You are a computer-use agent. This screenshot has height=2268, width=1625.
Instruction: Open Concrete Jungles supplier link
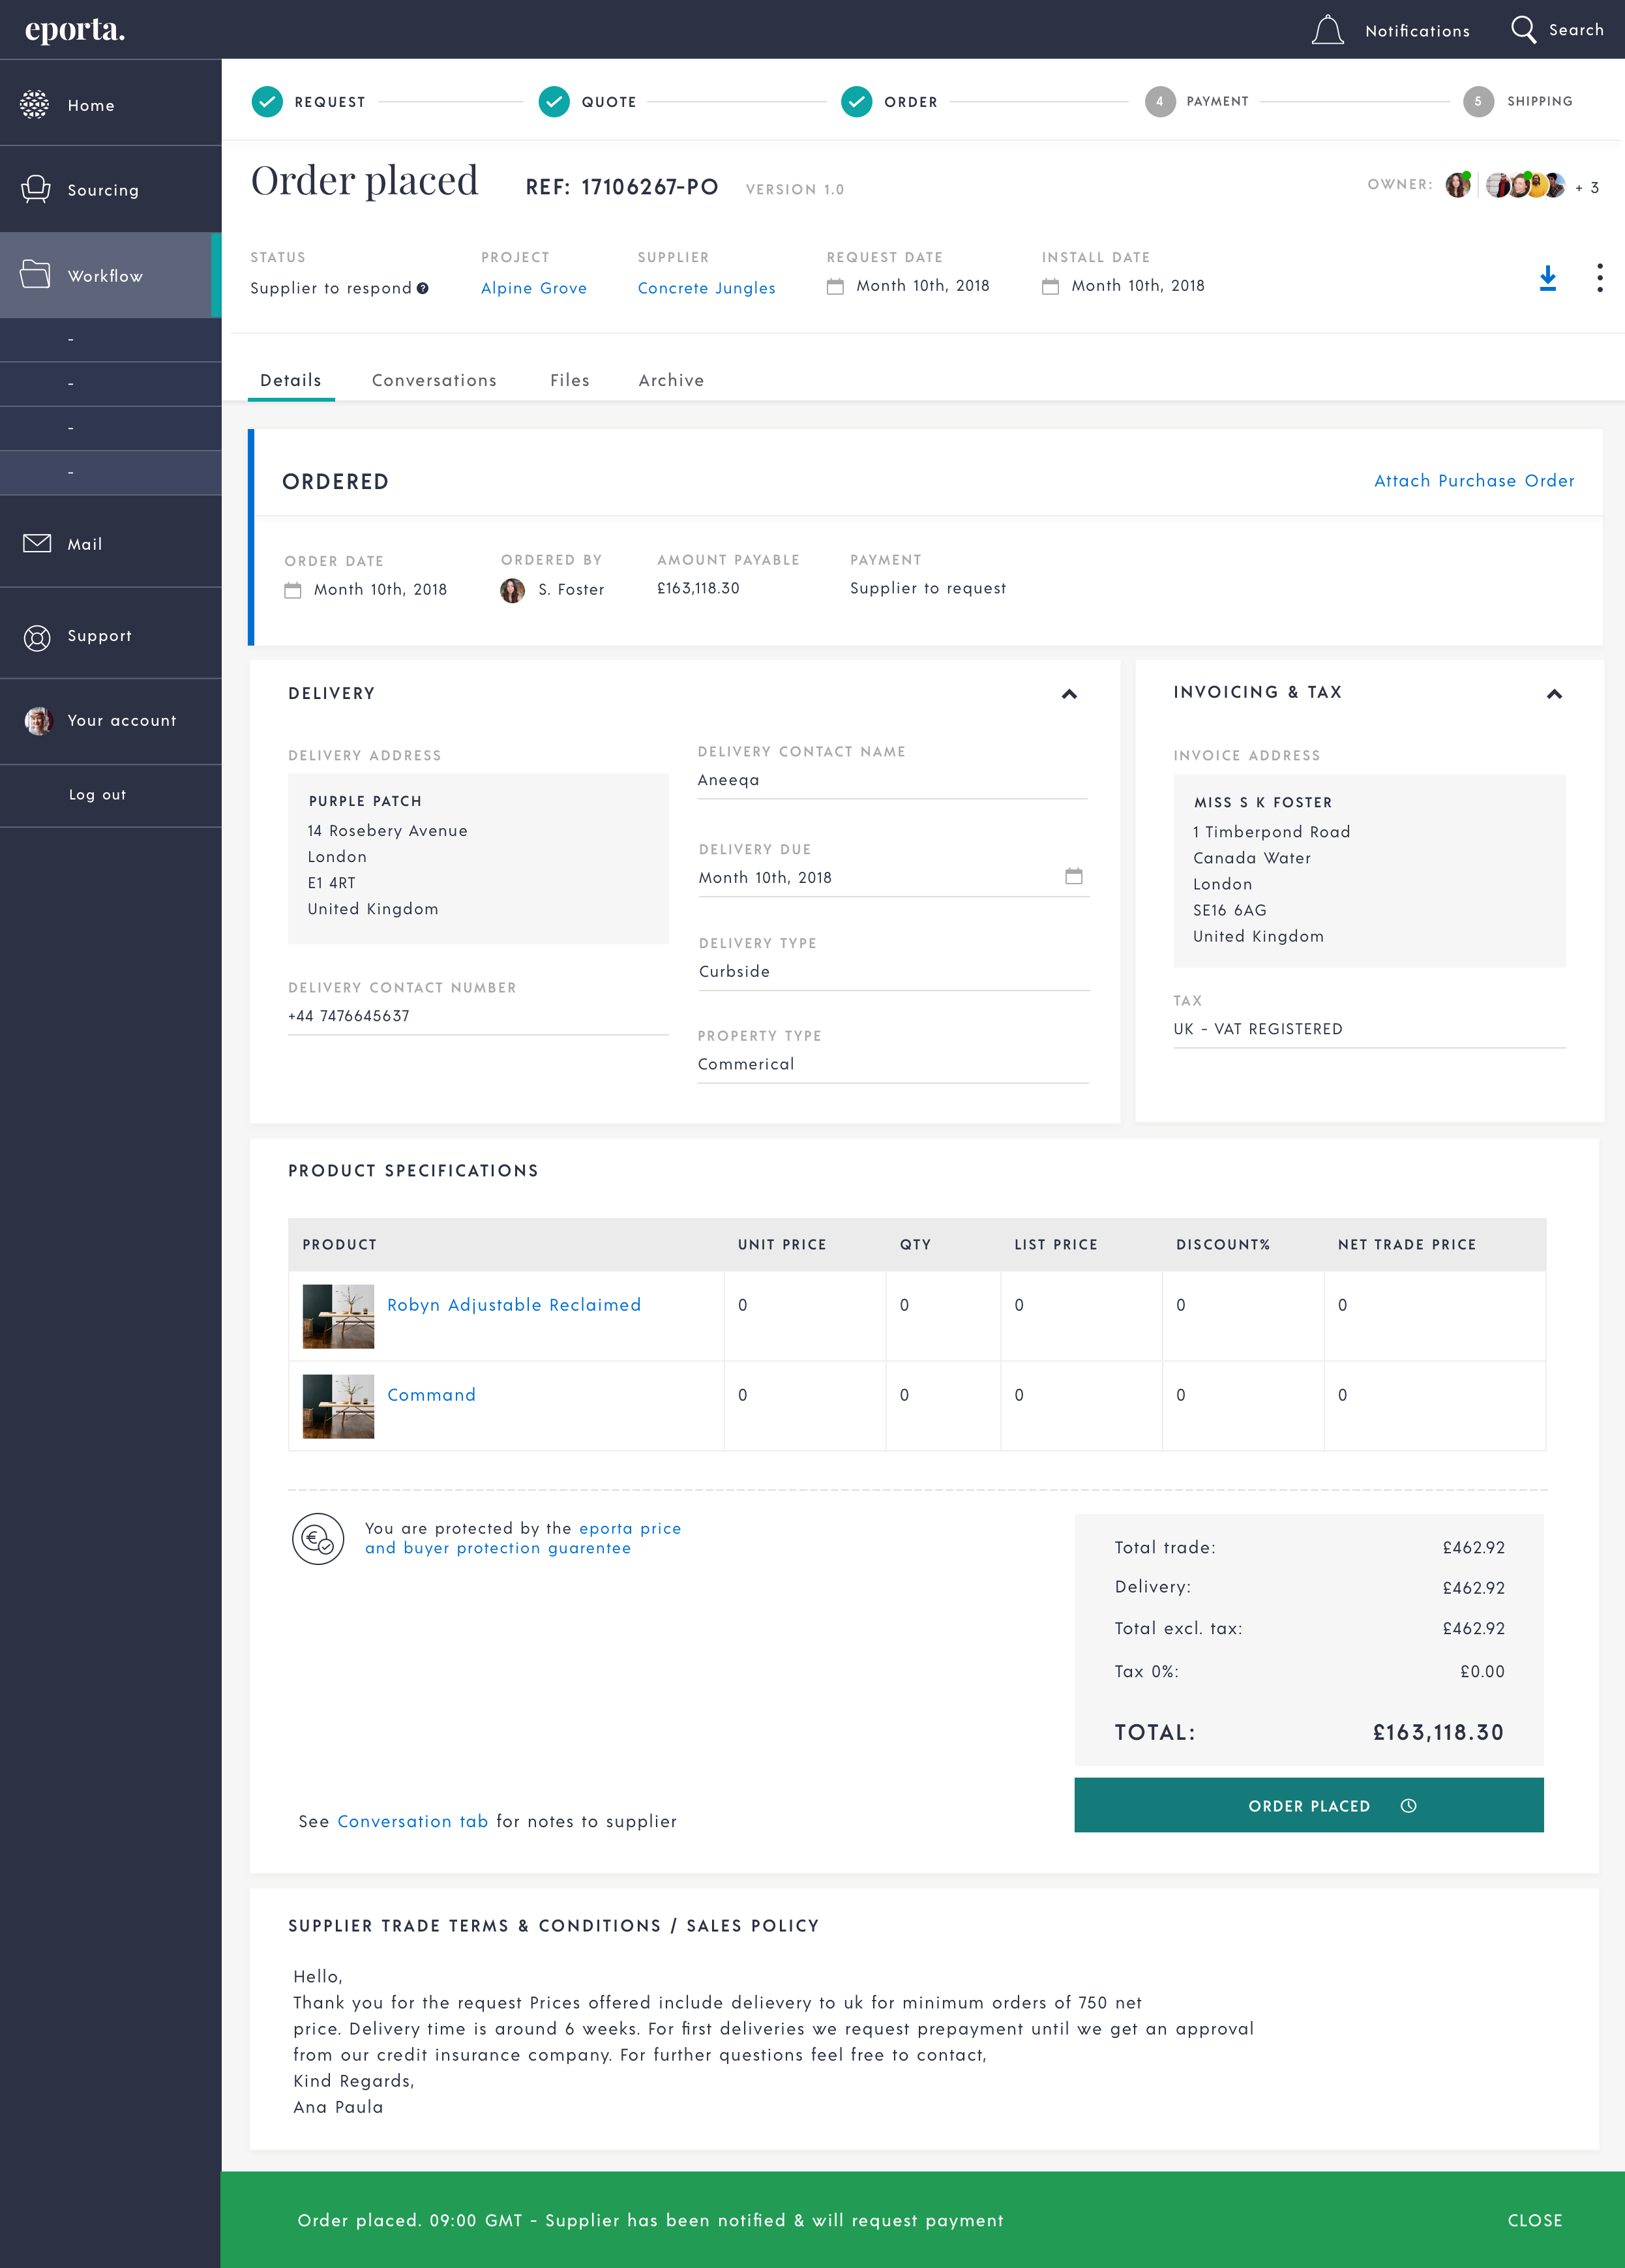[x=707, y=288]
